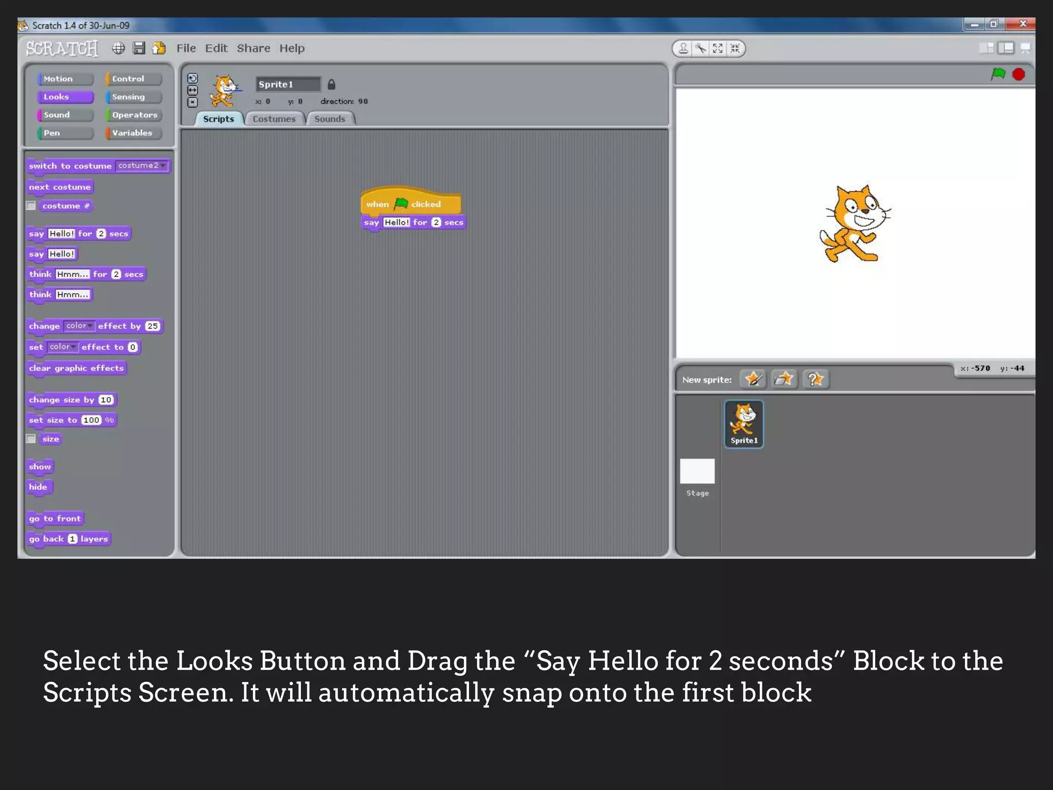Open the Help menu

(x=292, y=48)
